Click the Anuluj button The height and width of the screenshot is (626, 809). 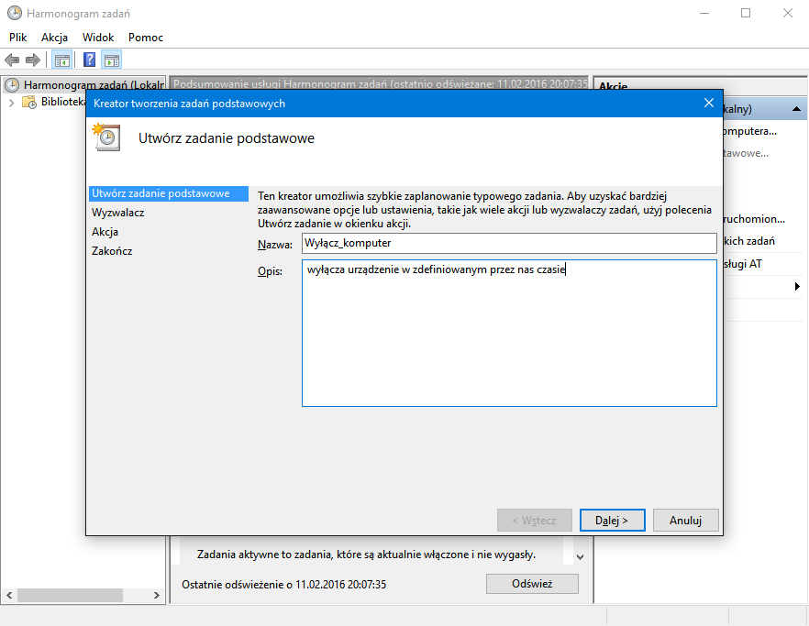[x=685, y=520]
